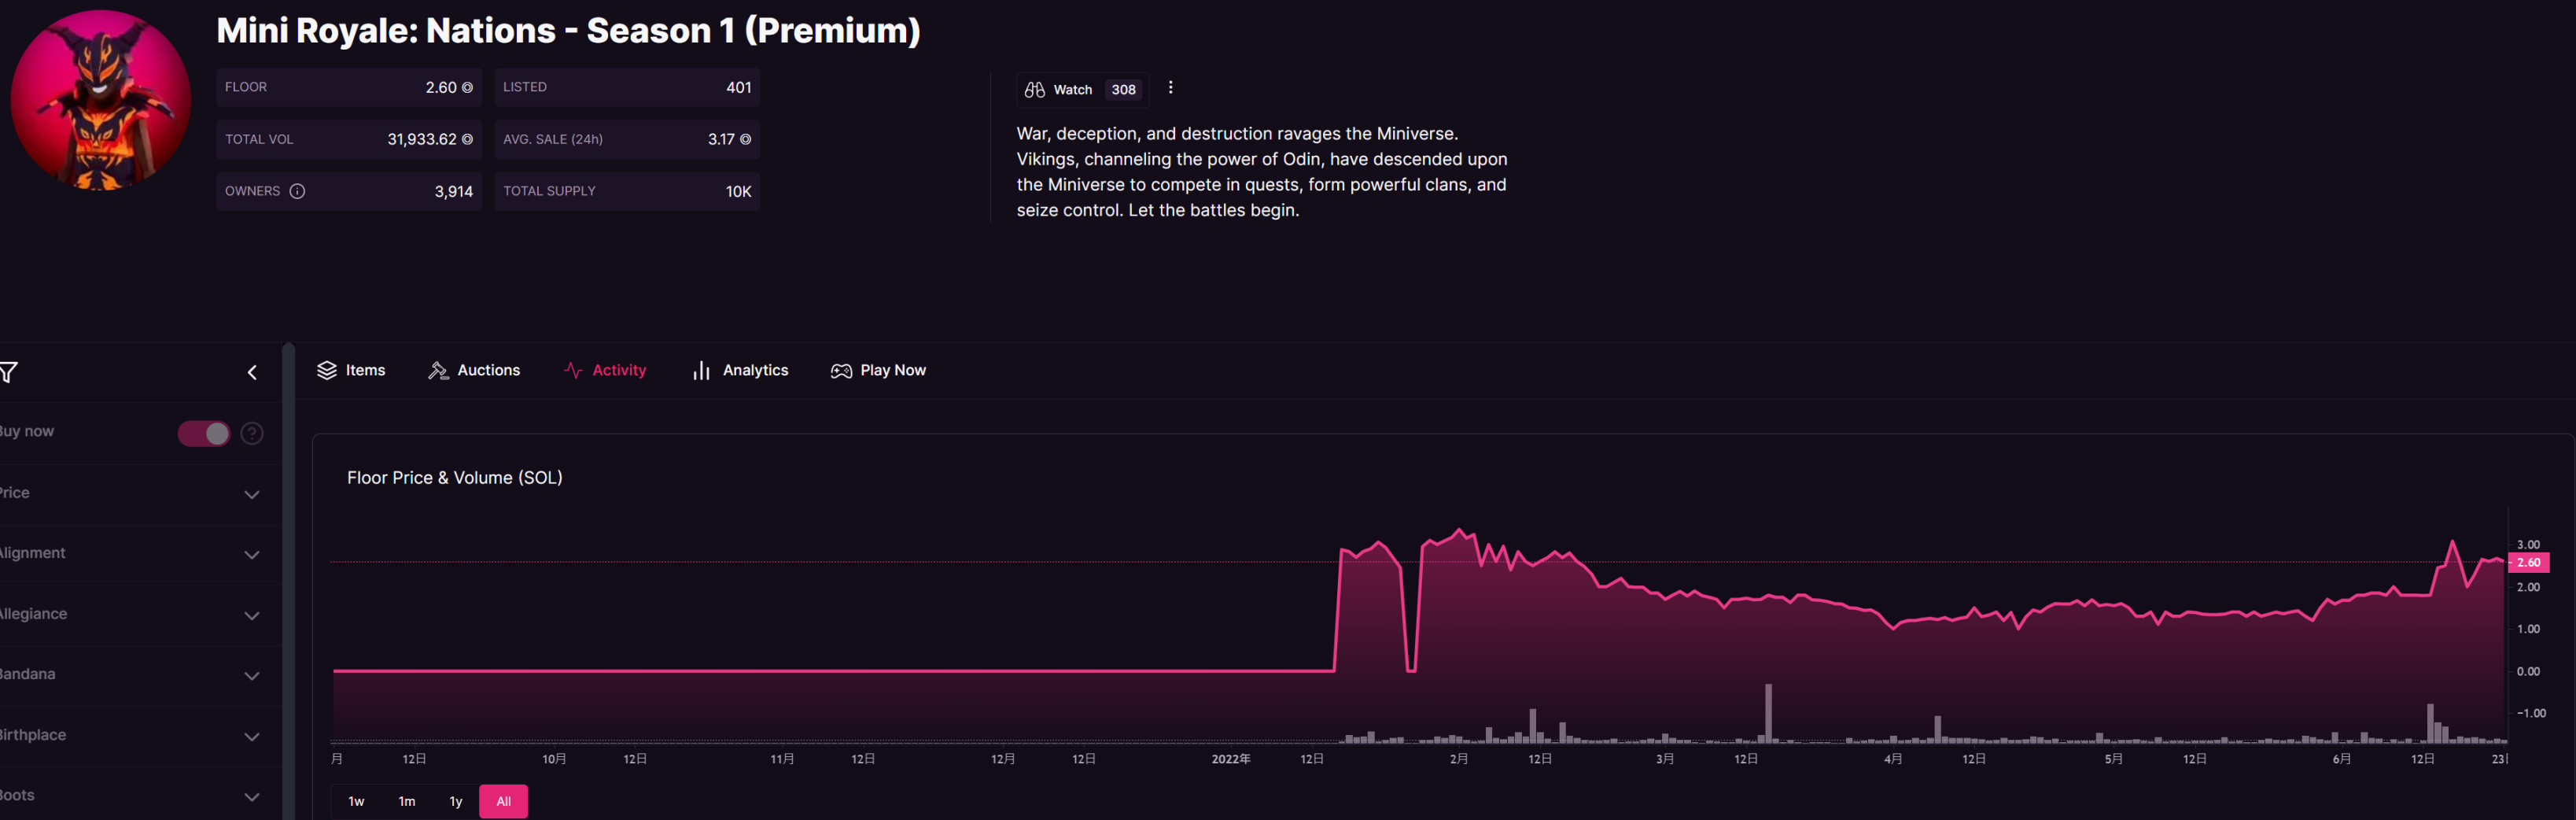Open the Analytics tab
This screenshot has height=820, width=2576.
coord(740,370)
